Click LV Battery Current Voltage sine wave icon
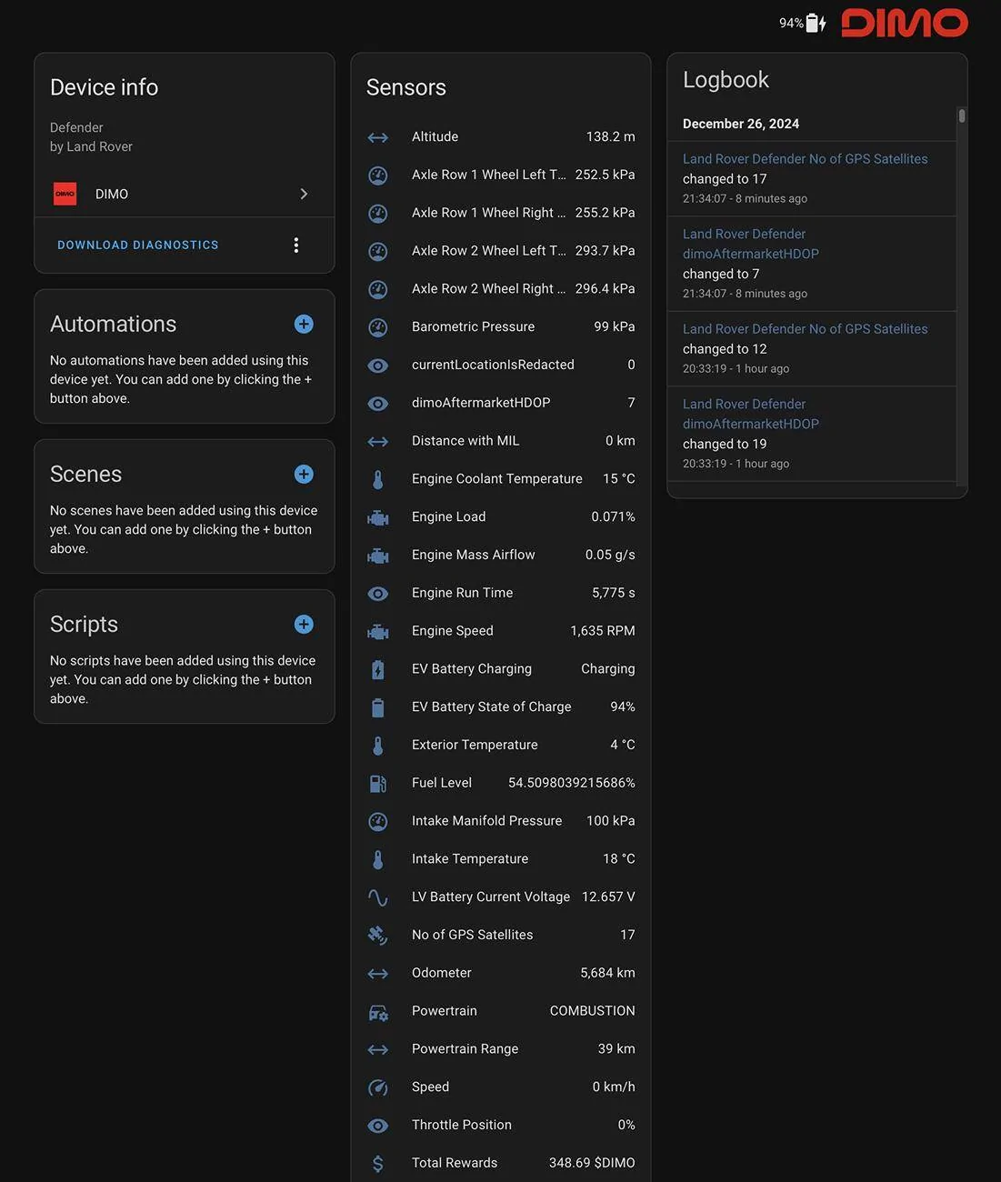Image resolution: width=1001 pixels, height=1182 pixels. (x=378, y=897)
